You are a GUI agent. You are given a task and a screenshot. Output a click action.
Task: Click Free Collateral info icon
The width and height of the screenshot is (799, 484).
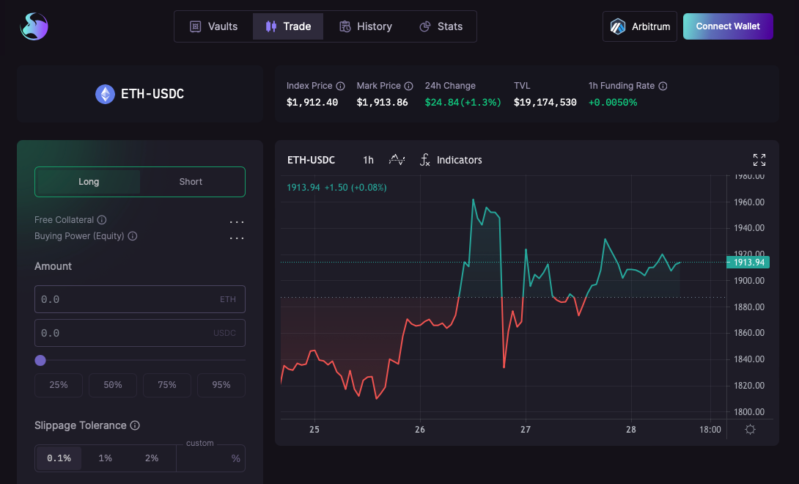tap(102, 220)
